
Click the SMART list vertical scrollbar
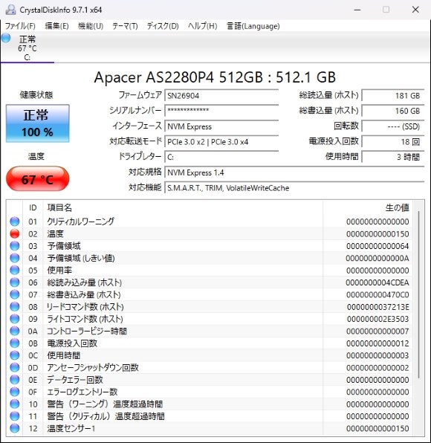418,294
